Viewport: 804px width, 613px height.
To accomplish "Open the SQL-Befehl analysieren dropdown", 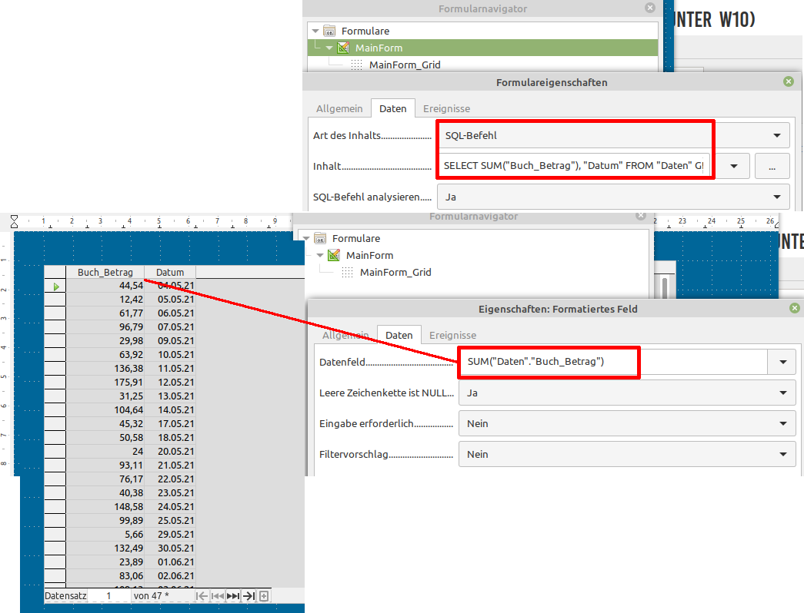I will (776, 197).
